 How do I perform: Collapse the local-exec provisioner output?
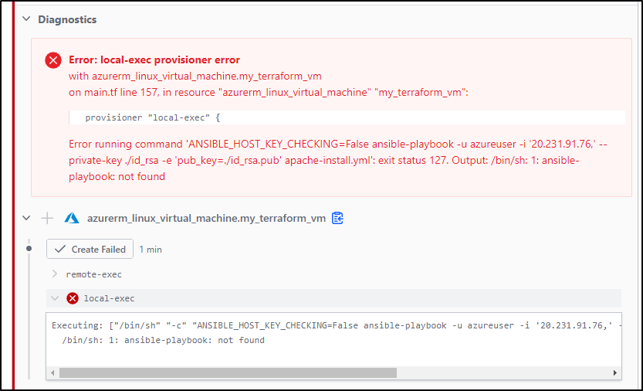pos(55,298)
